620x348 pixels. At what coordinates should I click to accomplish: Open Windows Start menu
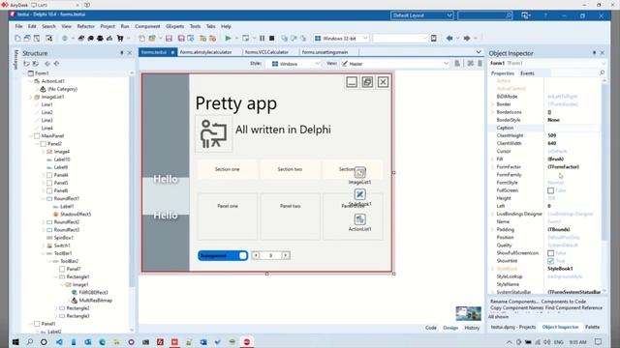coord(15,341)
